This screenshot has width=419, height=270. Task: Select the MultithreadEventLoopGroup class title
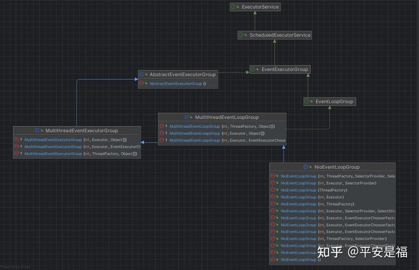point(227,117)
